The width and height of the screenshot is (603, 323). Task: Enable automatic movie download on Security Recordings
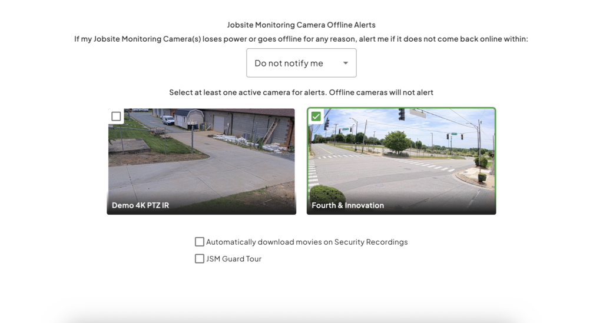click(199, 242)
